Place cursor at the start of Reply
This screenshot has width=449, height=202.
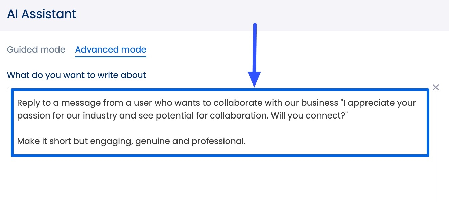click(x=18, y=103)
